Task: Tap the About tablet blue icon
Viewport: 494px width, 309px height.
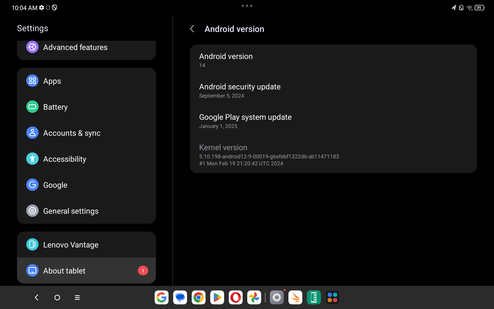Action: click(32, 271)
